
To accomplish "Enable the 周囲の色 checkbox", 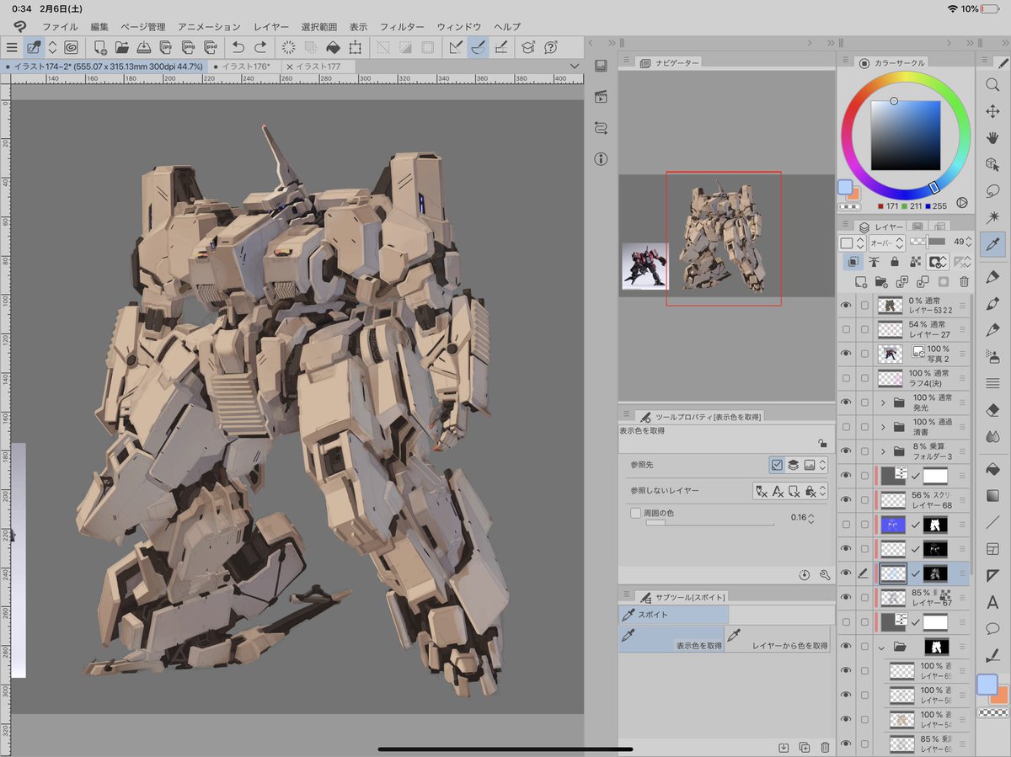I will click(635, 513).
